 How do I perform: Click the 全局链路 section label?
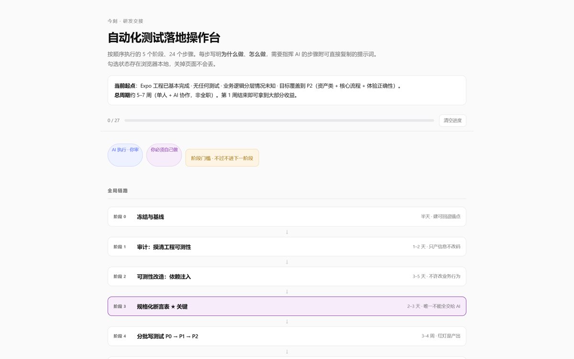(118, 191)
